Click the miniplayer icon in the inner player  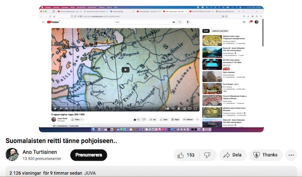(x=184, y=109)
